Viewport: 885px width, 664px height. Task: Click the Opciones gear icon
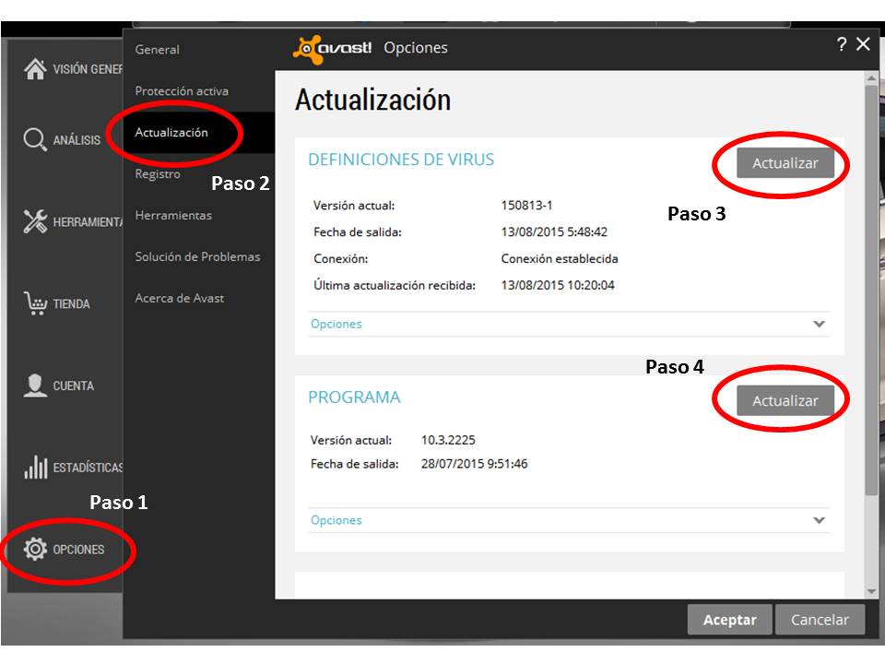coord(35,550)
